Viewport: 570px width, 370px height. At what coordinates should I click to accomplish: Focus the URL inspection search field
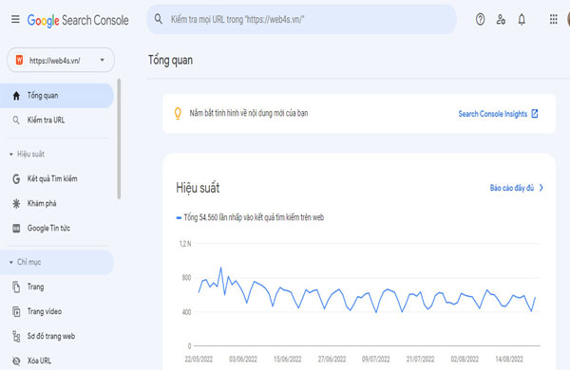tap(301, 19)
